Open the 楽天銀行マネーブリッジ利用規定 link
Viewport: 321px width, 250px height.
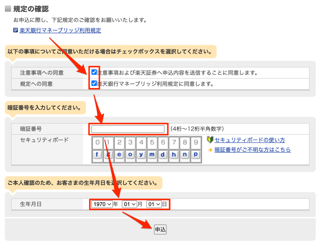click(60, 30)
